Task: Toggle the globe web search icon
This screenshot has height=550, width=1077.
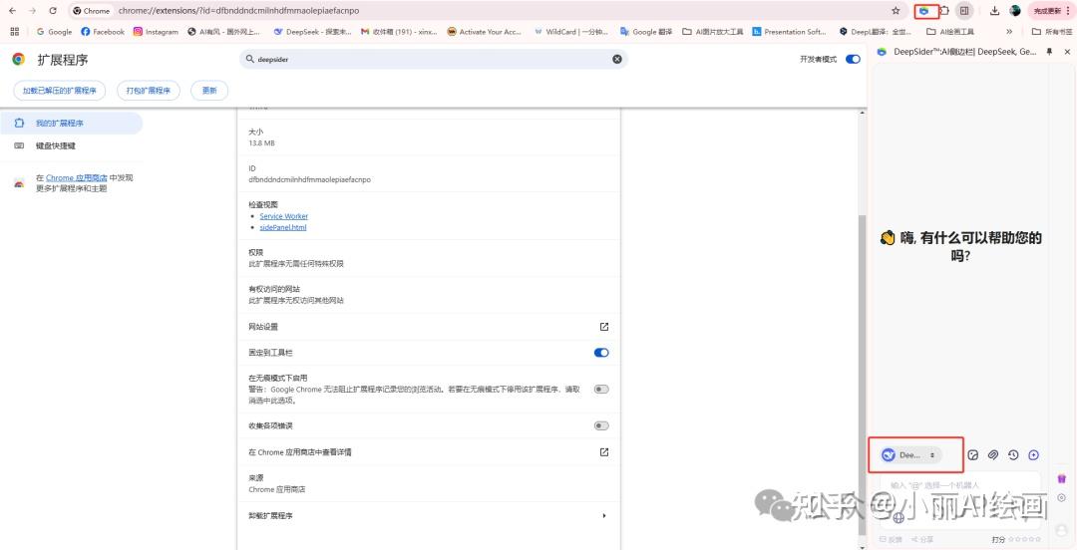Action: tap(898, 518)
